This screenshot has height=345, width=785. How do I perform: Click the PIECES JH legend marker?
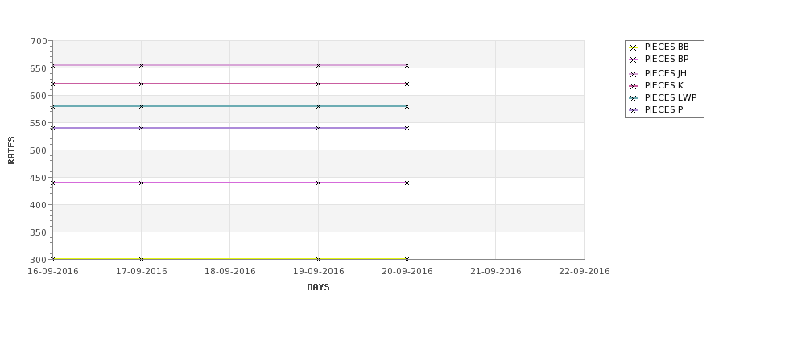tap(634, 74)
